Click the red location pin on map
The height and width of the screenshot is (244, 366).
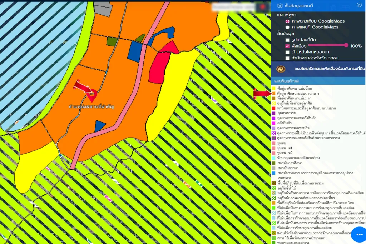[92, 95]
